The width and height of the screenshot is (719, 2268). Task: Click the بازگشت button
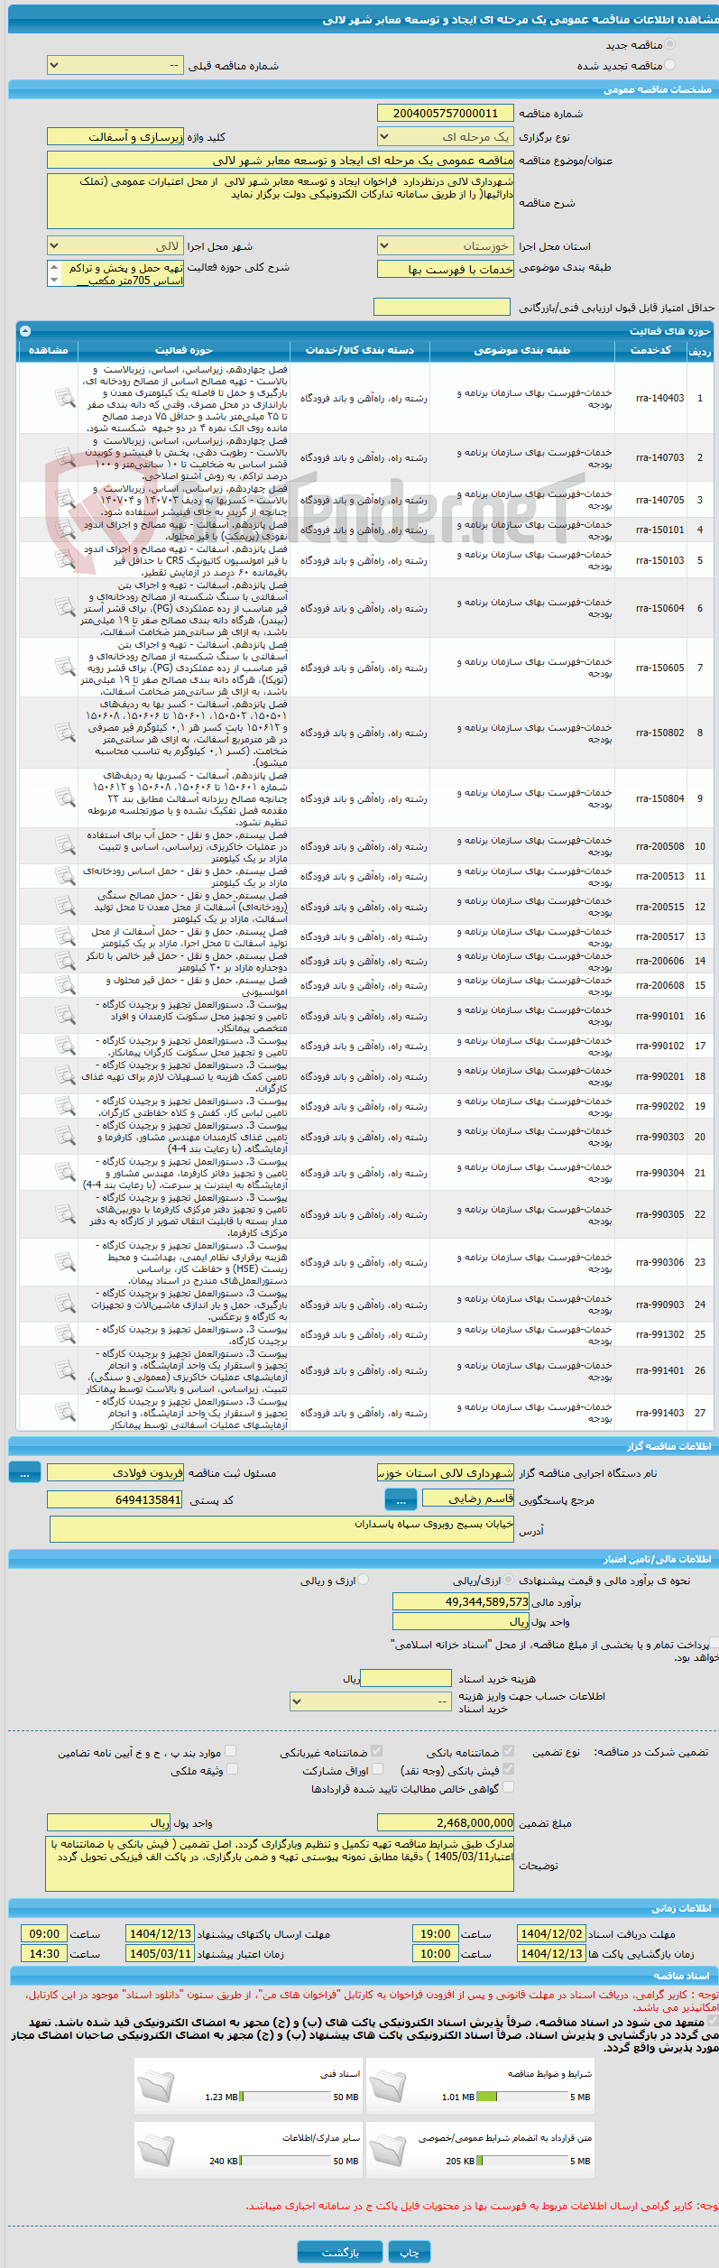click(x=340, y=2253)
